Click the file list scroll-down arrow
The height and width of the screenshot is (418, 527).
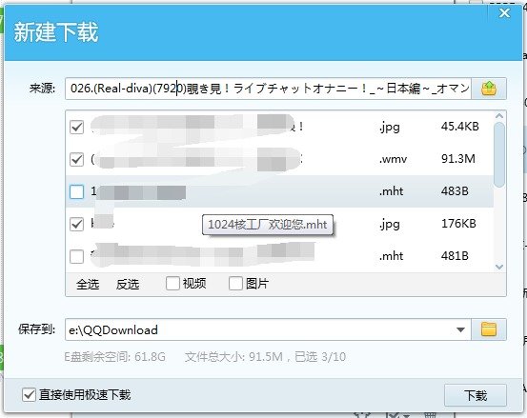pyautogui.click(x=499, y=267)
